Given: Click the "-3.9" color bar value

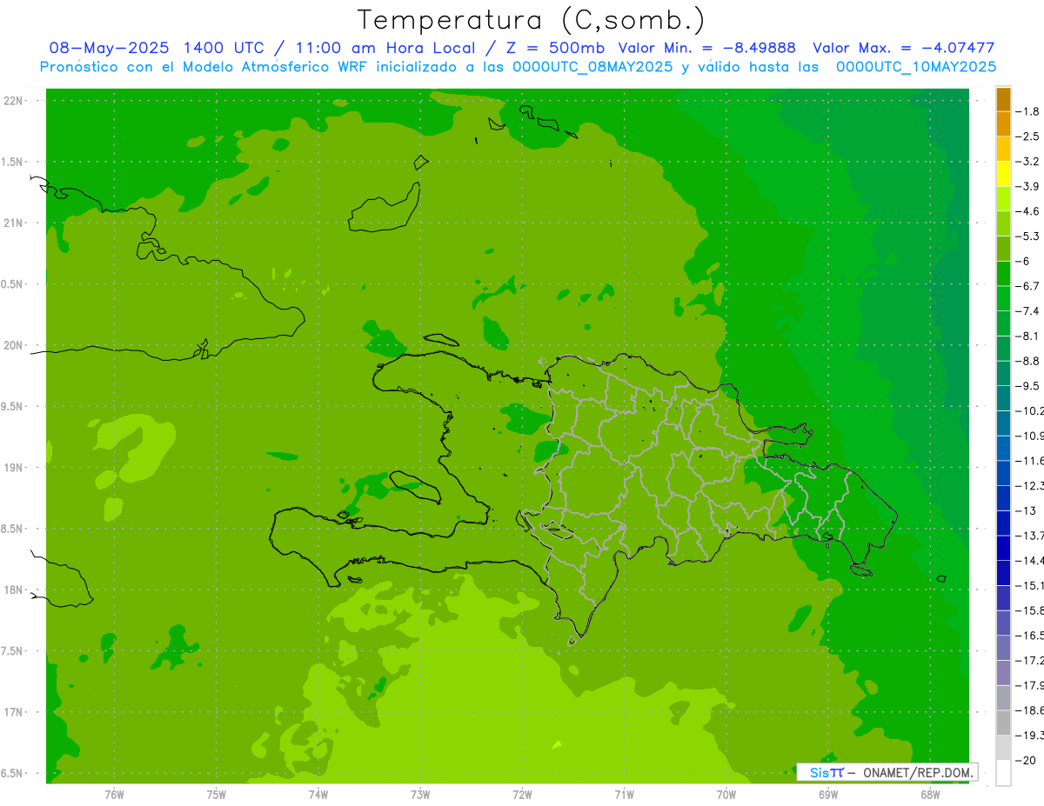Looking at the screenshot, I should point(1027,186).
